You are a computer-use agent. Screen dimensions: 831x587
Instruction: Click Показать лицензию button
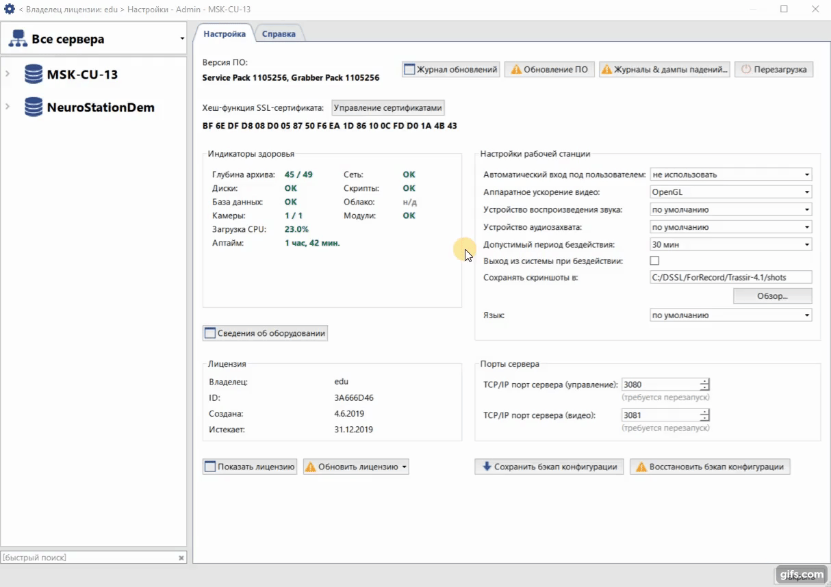pos(250,467)
